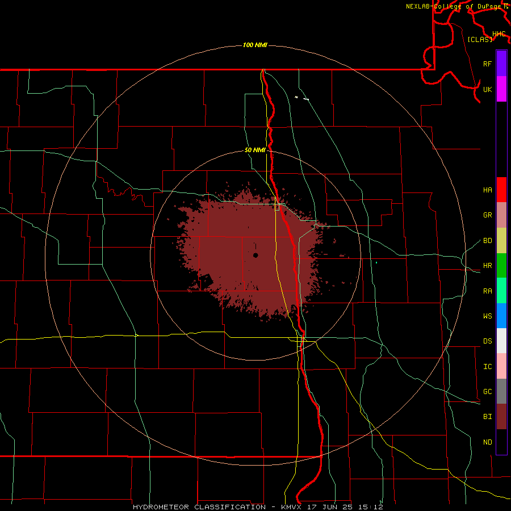This screenshot has width=511, height=511.
Task: Click the GC gray legend swatch
Action: [501, 391]
